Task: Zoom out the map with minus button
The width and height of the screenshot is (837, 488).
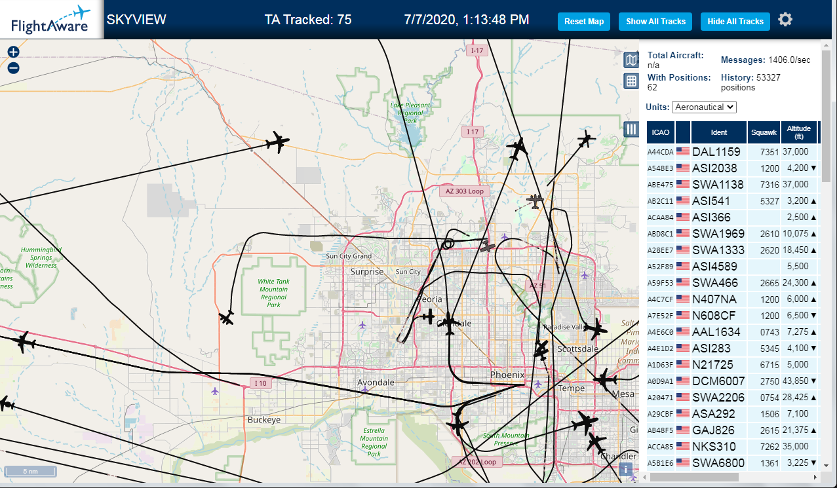Action: (x=14, y=68)
